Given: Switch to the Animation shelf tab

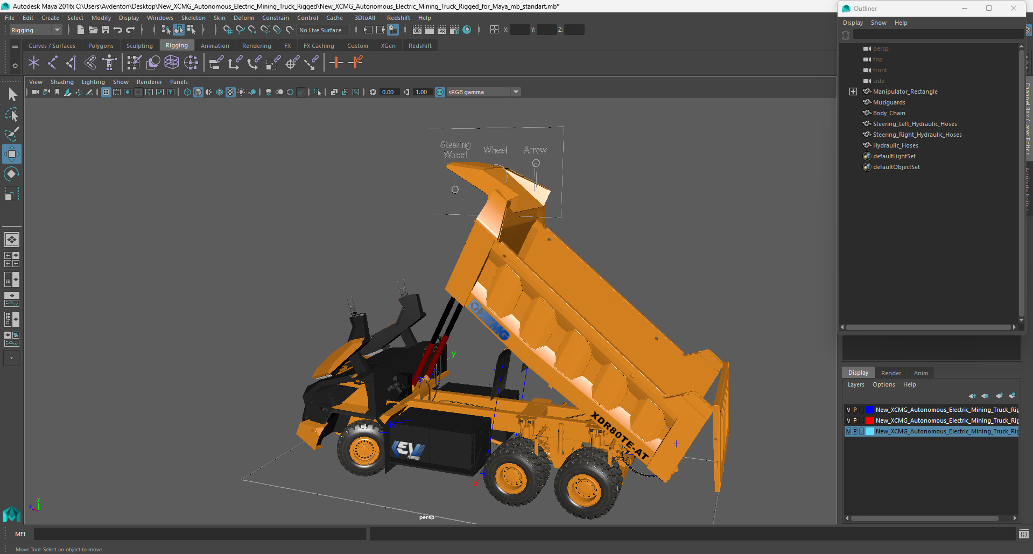Looking at the screenshot, I should click(x=215, y=46).
